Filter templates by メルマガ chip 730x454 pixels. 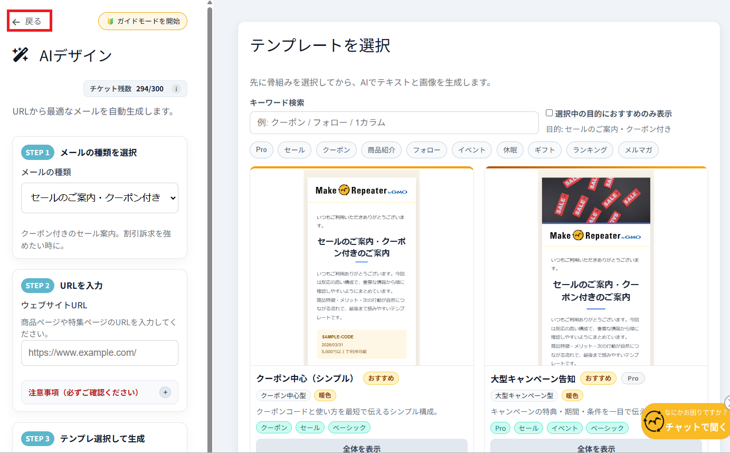[638, 150]
